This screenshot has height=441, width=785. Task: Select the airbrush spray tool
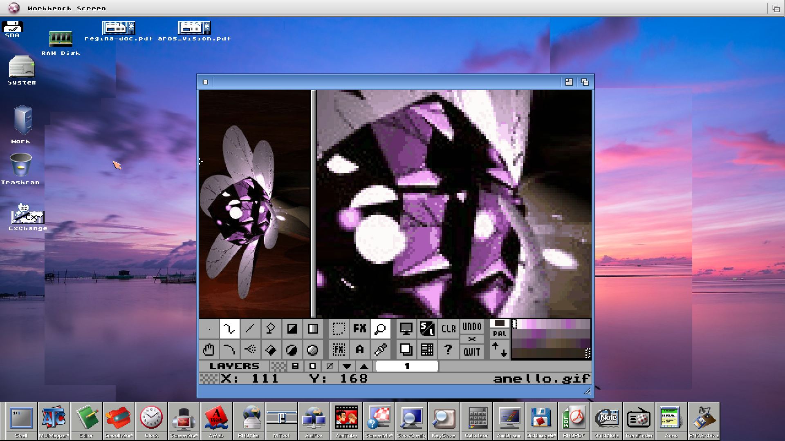pos(250,350)
